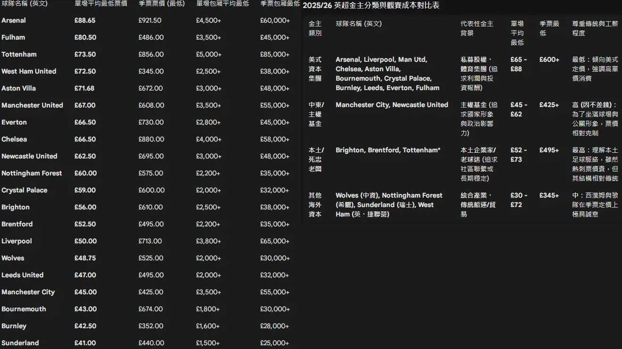The image size is (622, 349).
Task: Click Tottenham's £73.50 average ticket price
Action: (x=85, y=54)
